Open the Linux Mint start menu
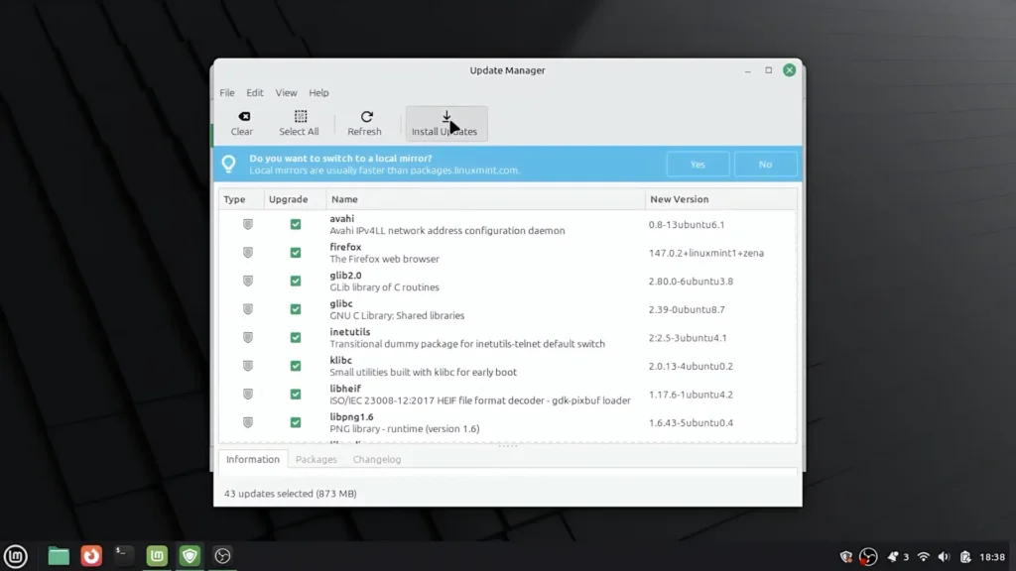Image resolution: width=1016 pixels, height=571 pixels. click(x=16, y=556)
